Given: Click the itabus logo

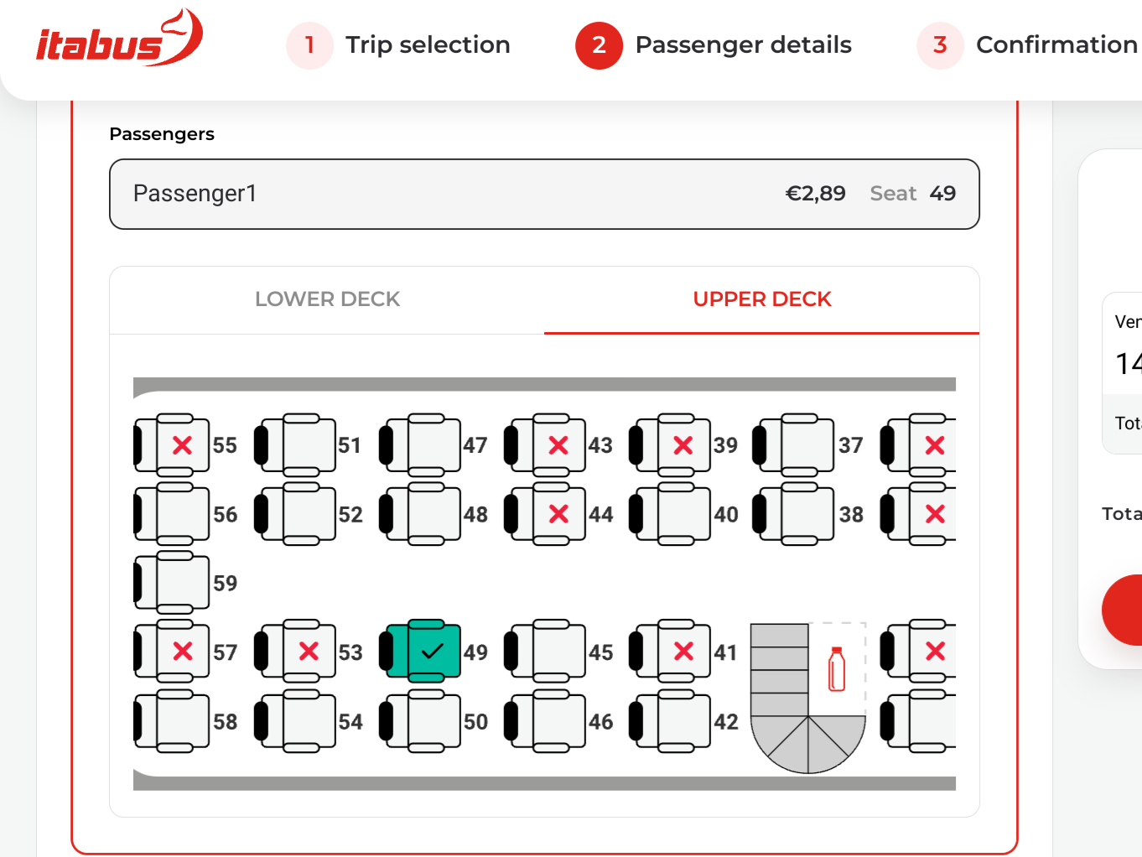Looking at the screenshot, I should pyautogui.click(x=119, y=39).
